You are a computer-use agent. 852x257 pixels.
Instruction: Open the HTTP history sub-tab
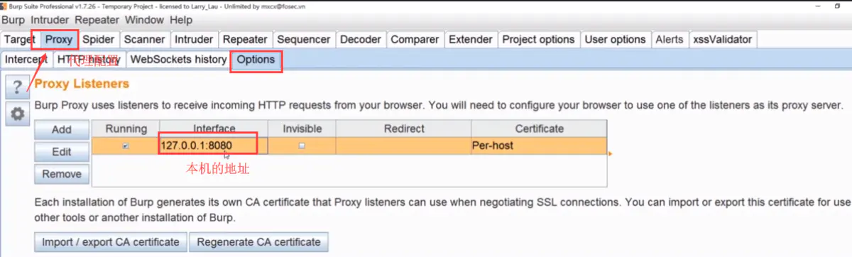[x=89, y=60]
